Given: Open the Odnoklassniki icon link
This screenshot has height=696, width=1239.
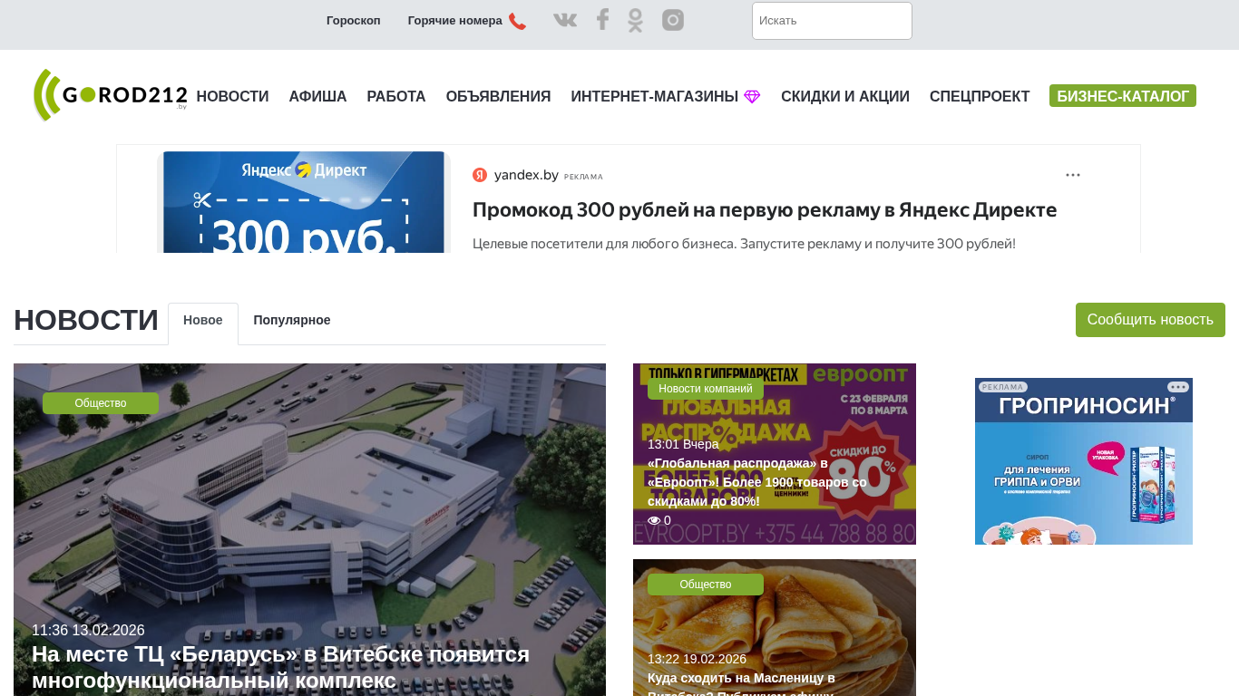Looking at the screenshot, I should coord(635,20).
